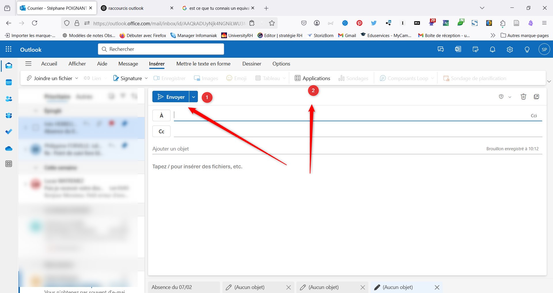Viewport: 553px width, 293px height.
Task: Switch to the Options ribbon tab
Action: pyautogui.click(x=281, y=63)
